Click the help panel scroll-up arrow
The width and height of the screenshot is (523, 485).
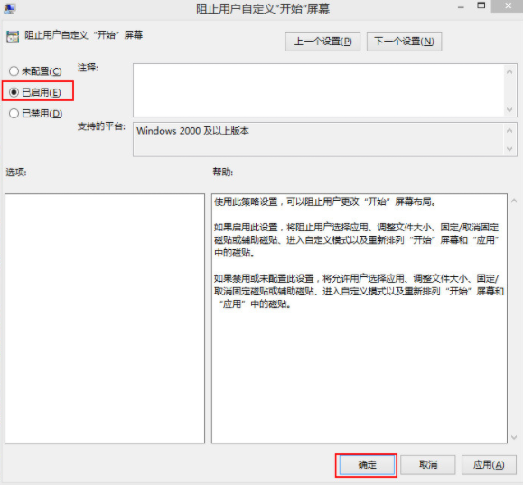pos(514,201)
